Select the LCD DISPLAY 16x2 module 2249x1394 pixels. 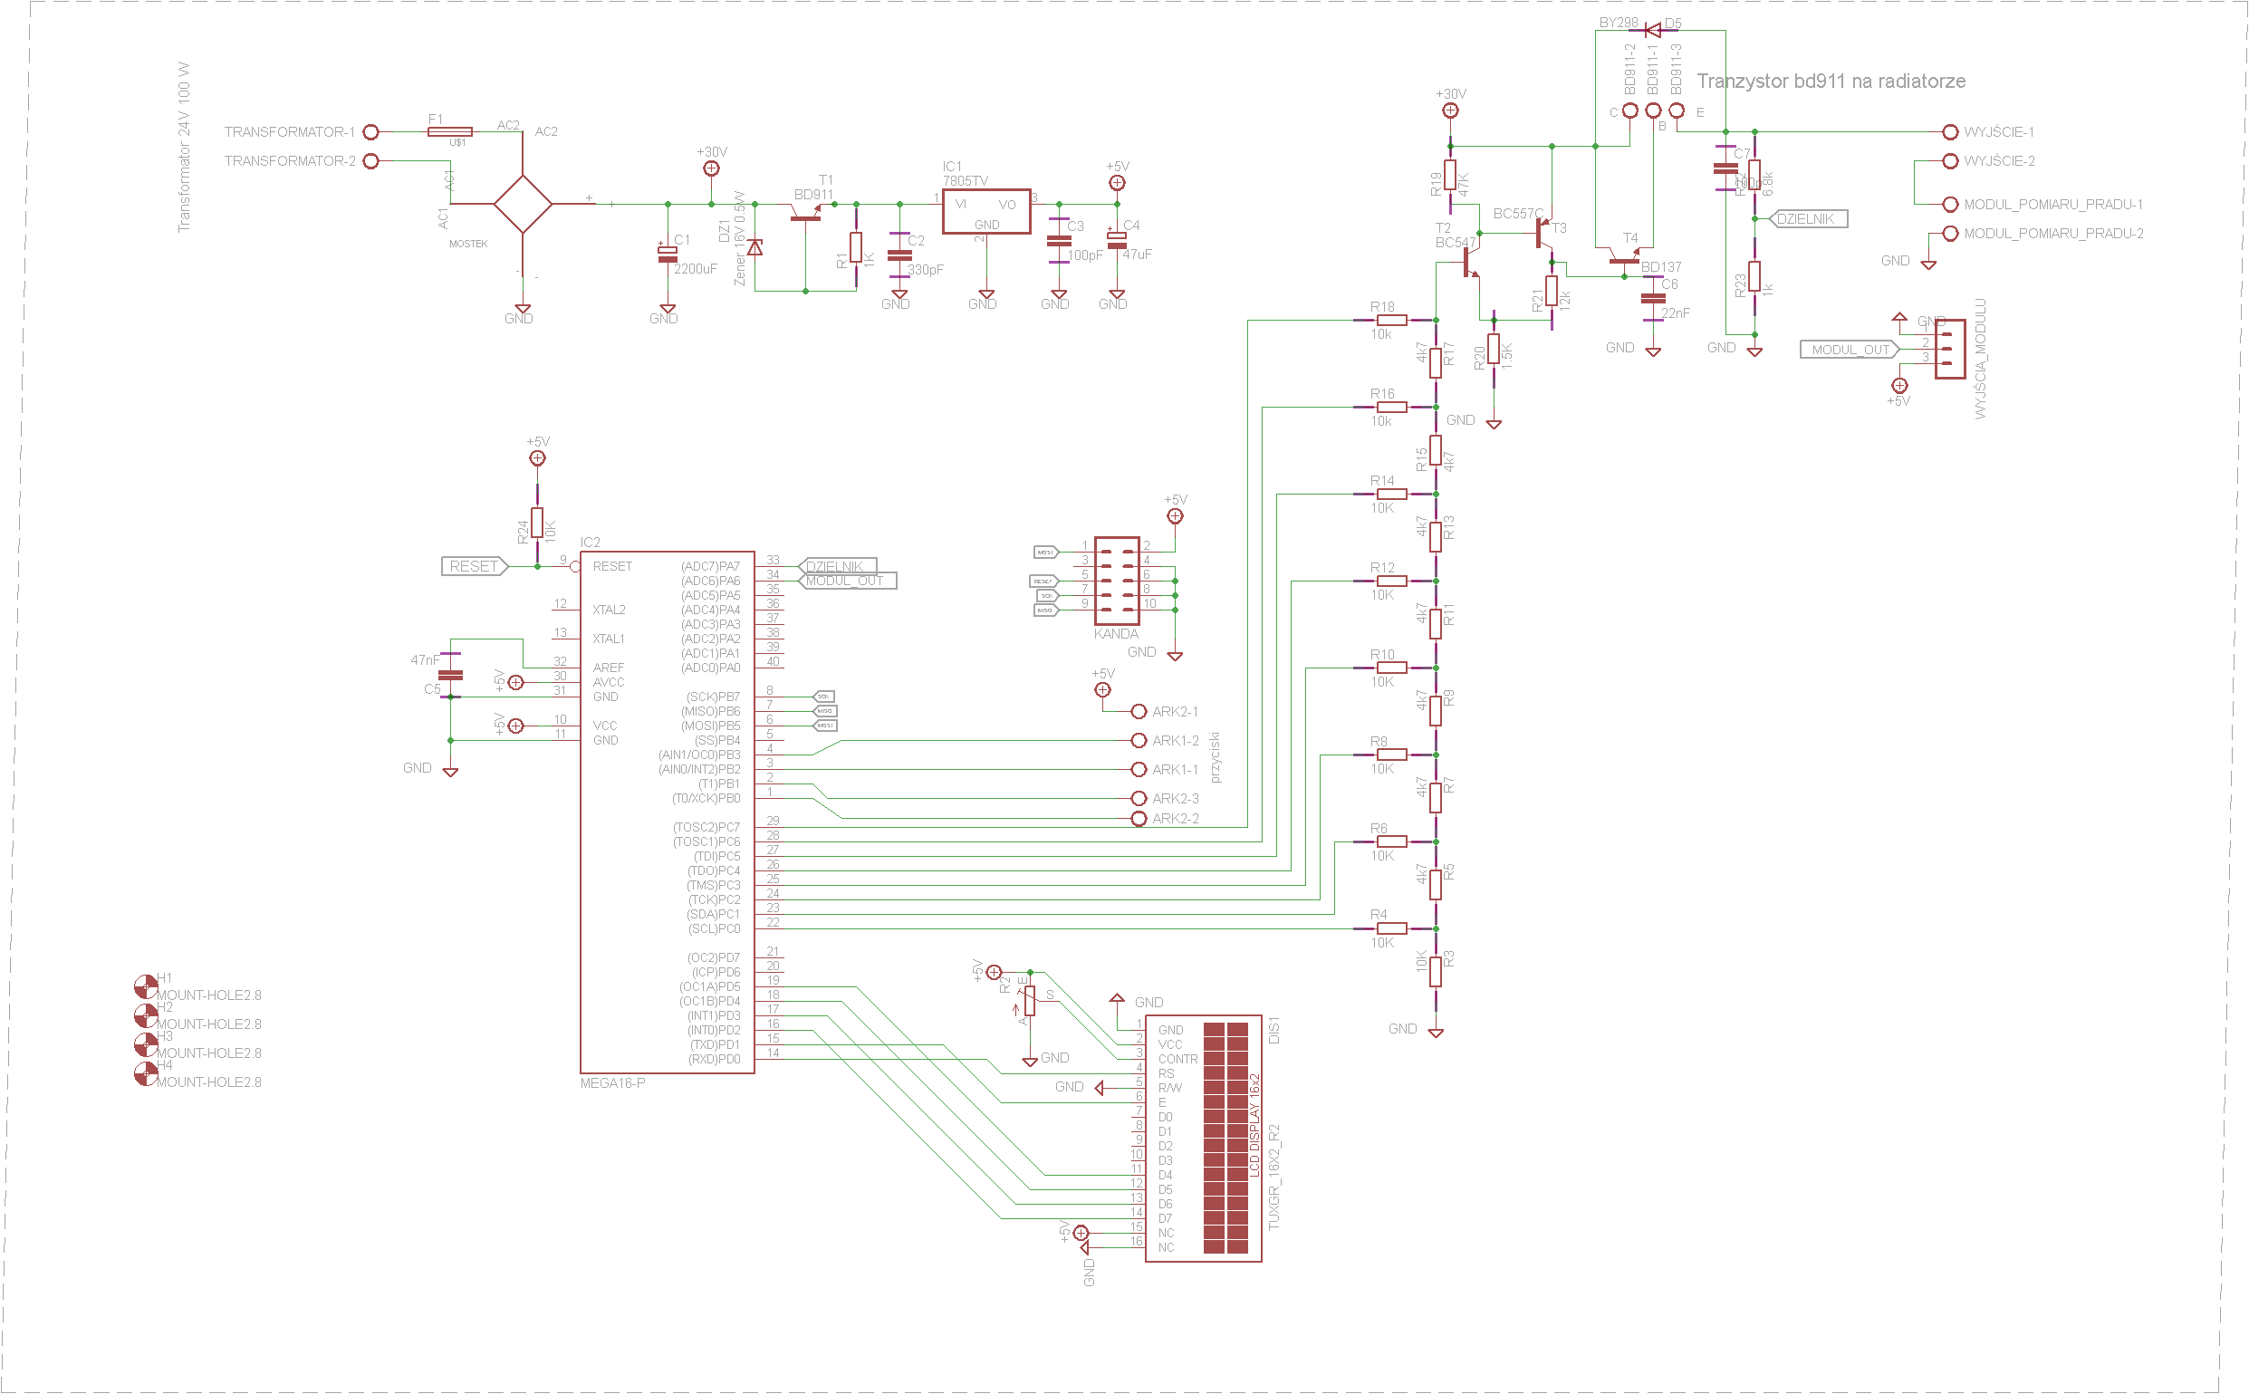point(1203,1138)
